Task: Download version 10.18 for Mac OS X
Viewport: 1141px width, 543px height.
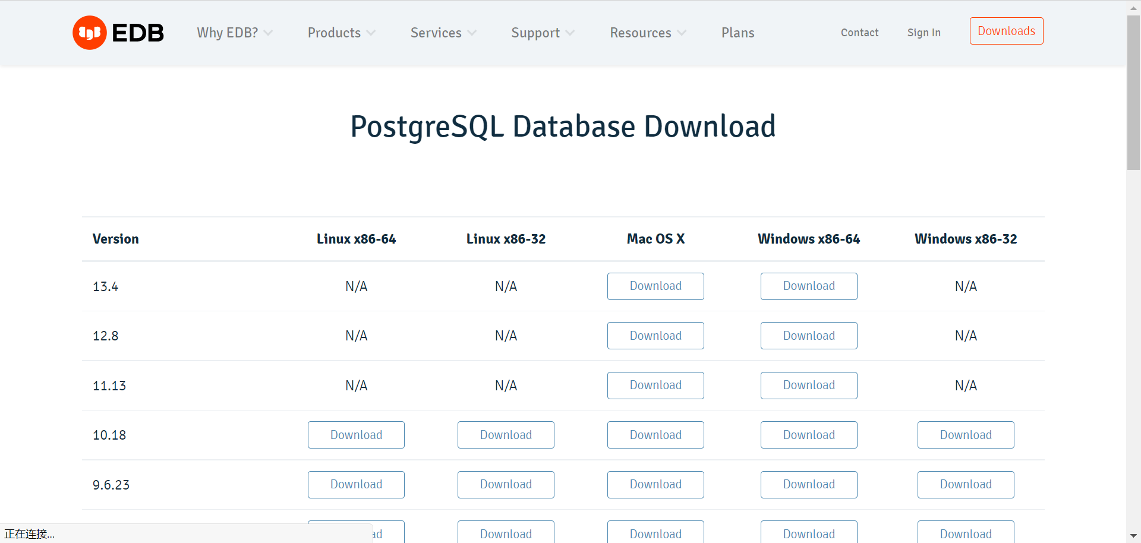Action: point(655,435)
